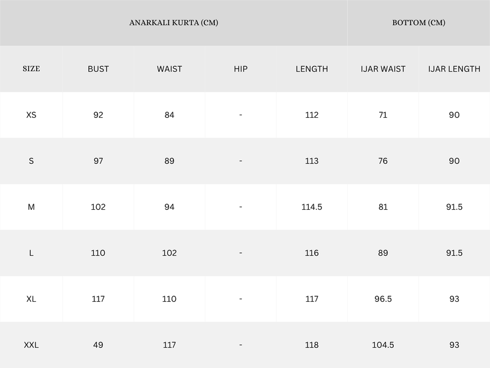This screenshot has height=368, width=490.
Task: Click the ANARKALI KURTA (CM) header
Action: [174, 23]
